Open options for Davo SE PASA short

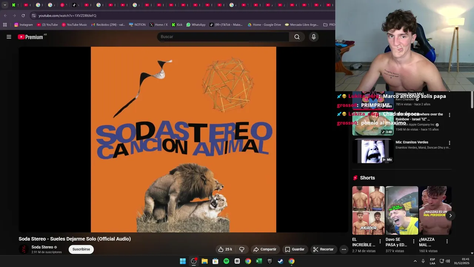414,241
